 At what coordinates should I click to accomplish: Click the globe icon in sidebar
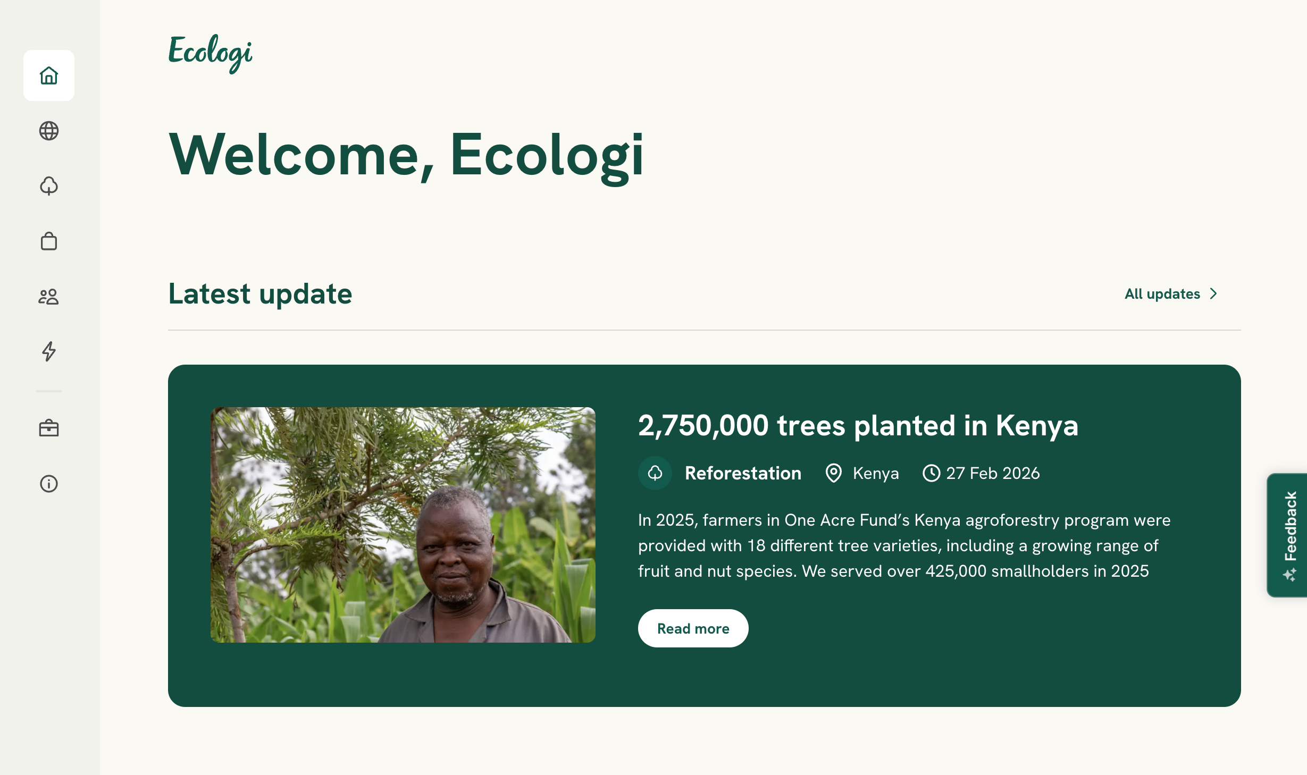pyautogui.click(x=49, y=131)
